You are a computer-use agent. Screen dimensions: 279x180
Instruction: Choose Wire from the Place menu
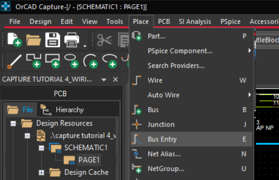pos(191,80)
